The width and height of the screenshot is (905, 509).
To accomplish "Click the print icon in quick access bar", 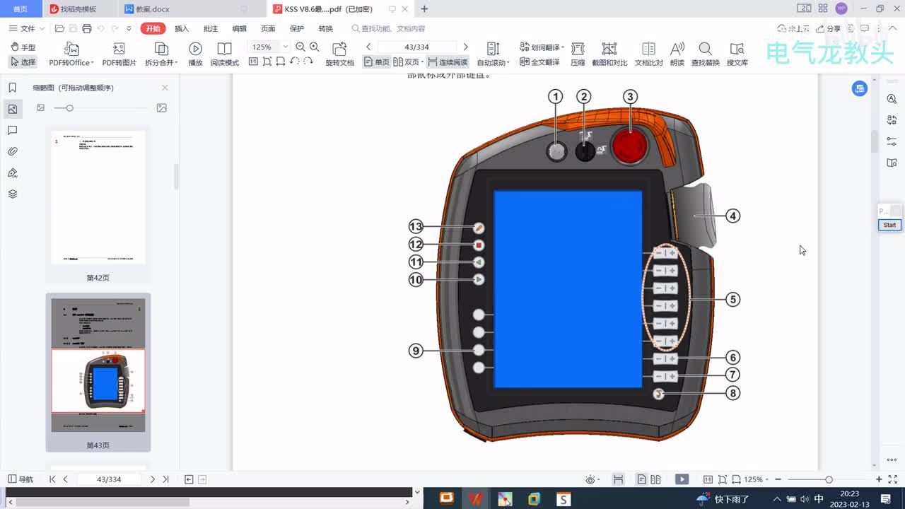I will coord(86,28).
